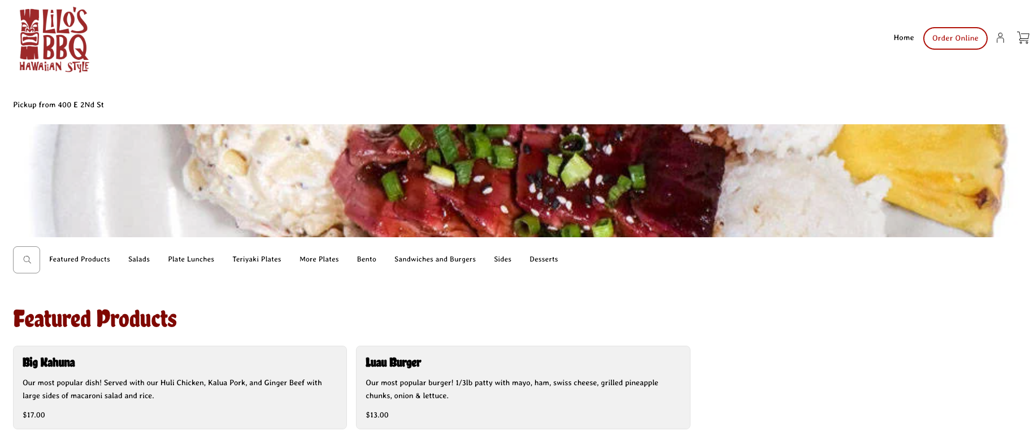Image resolution: width=1034 pixels, height=444 pixels.
Task: Click the Pickup from 400 E 2Nd St text
Action: 59,105
